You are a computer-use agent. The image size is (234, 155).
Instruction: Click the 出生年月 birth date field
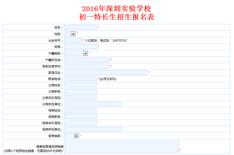pos(73,40)
